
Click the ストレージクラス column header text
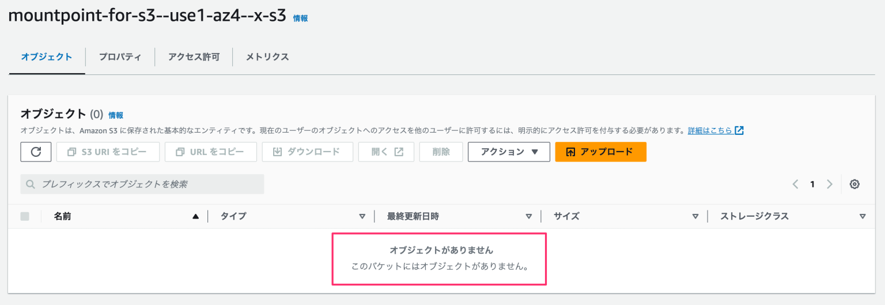pos(755,216)
